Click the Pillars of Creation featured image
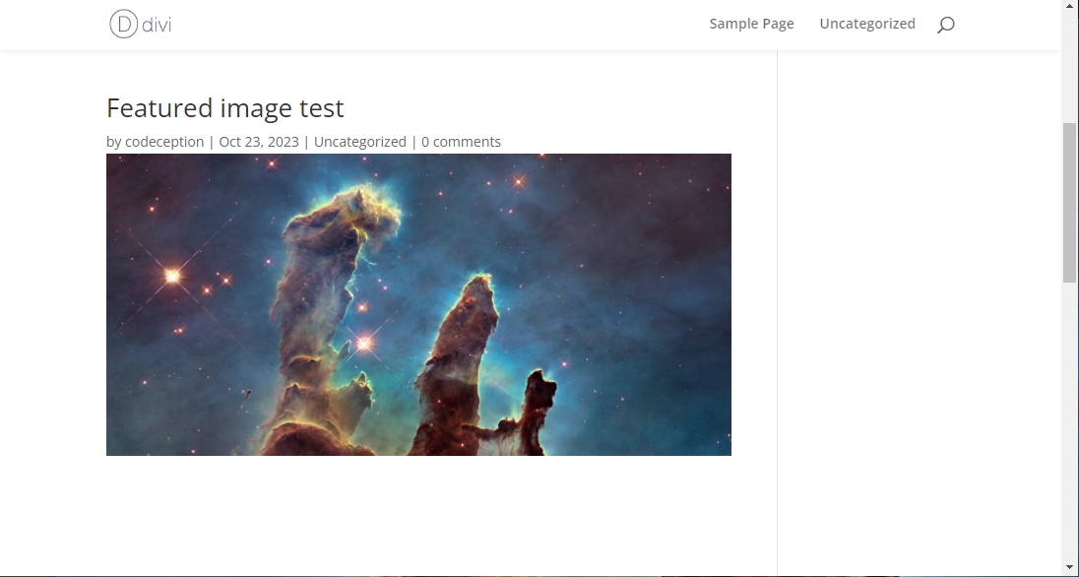Screen dimensions: 1079x577 pos(418,304)
